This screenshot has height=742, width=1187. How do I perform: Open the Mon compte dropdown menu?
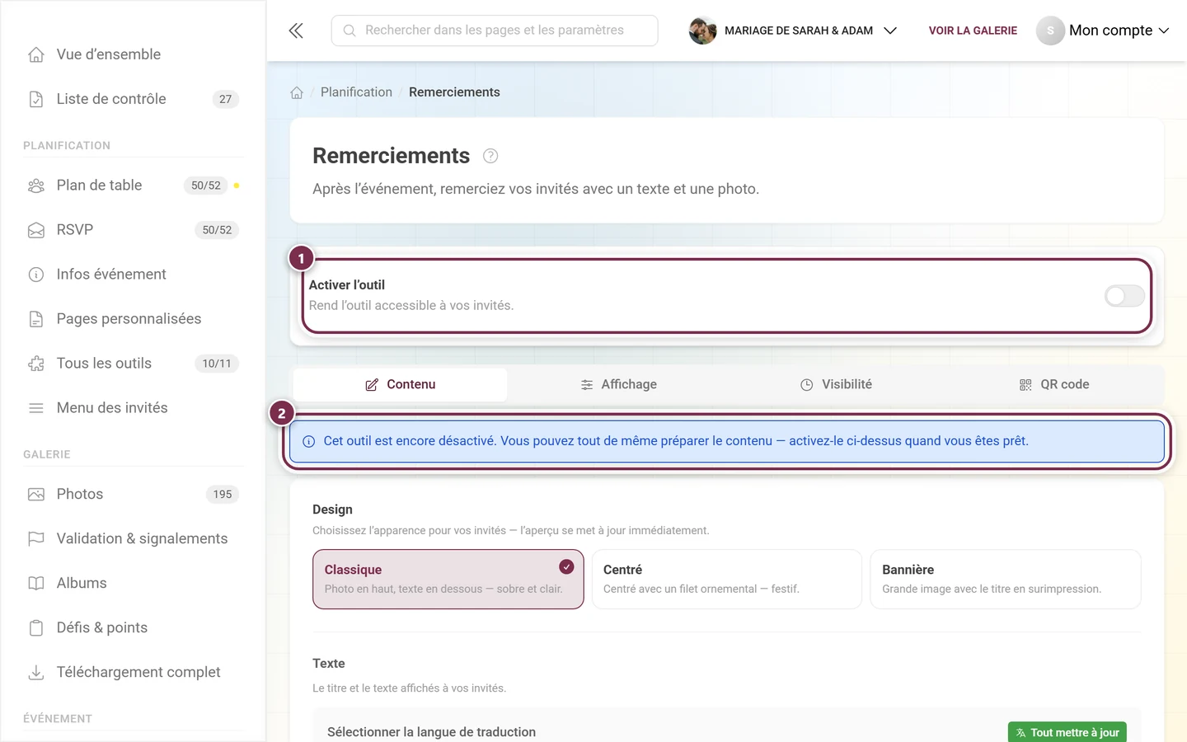point(1103,31)
